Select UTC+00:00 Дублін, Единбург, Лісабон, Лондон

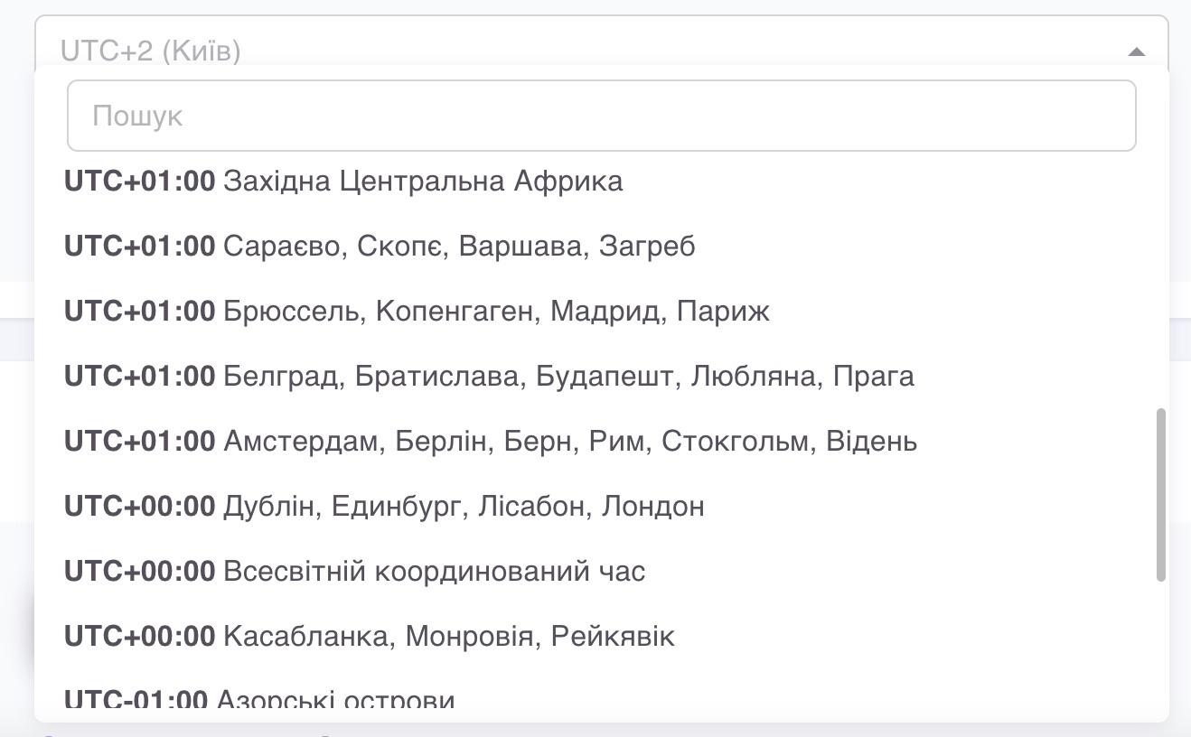(384, 506)
